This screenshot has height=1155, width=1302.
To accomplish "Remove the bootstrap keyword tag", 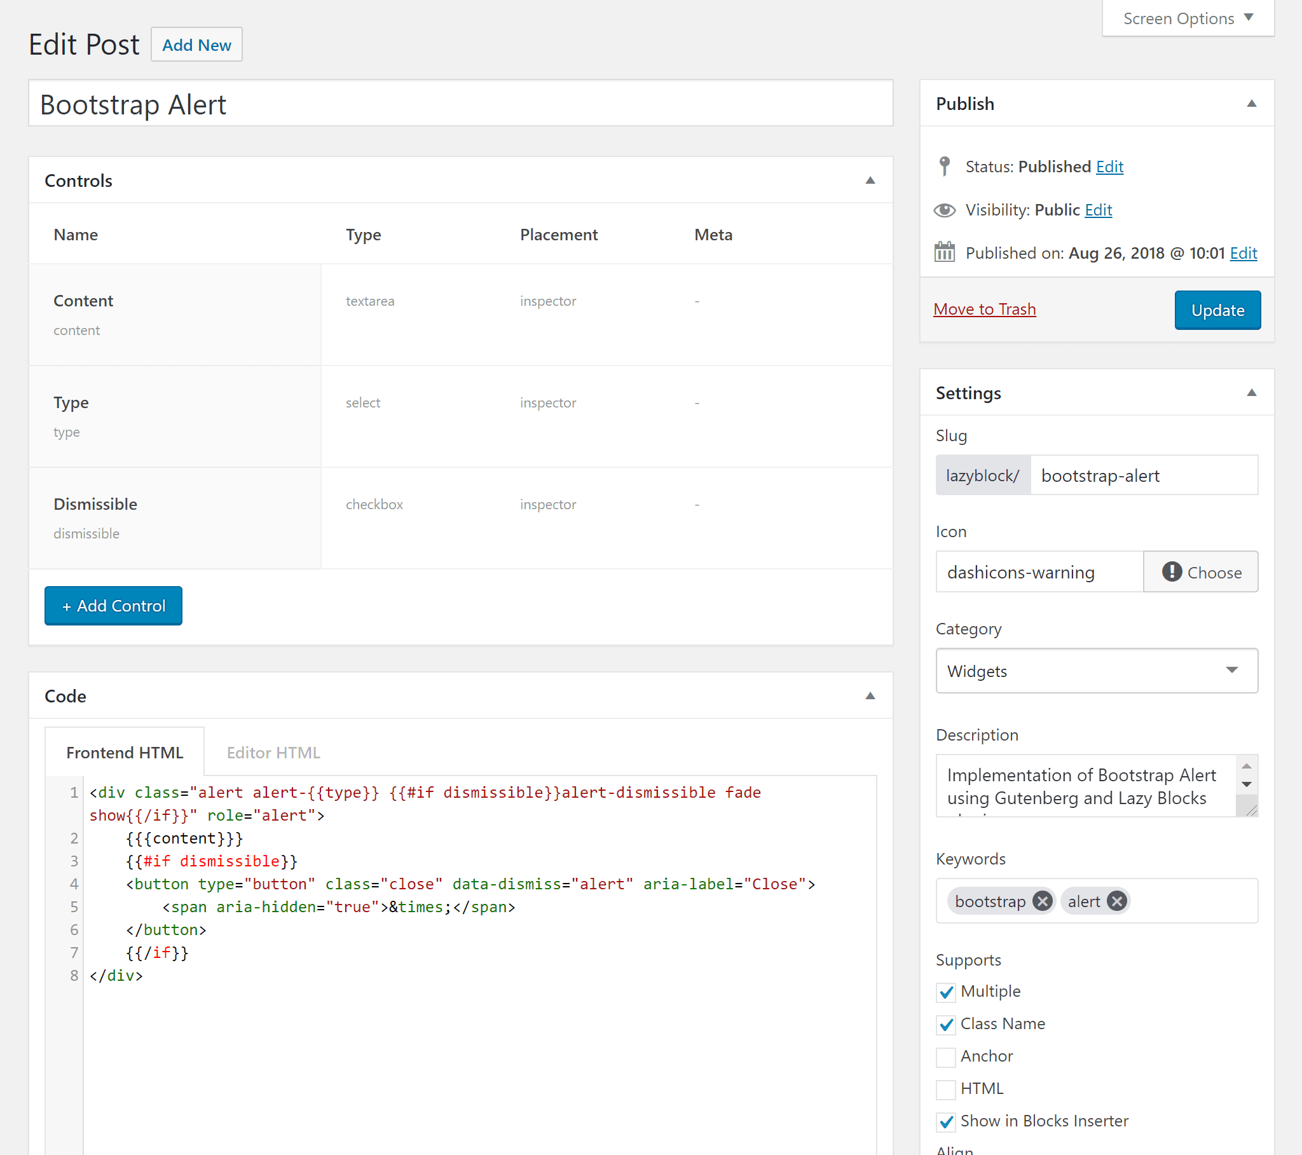I will (1042, 901).
